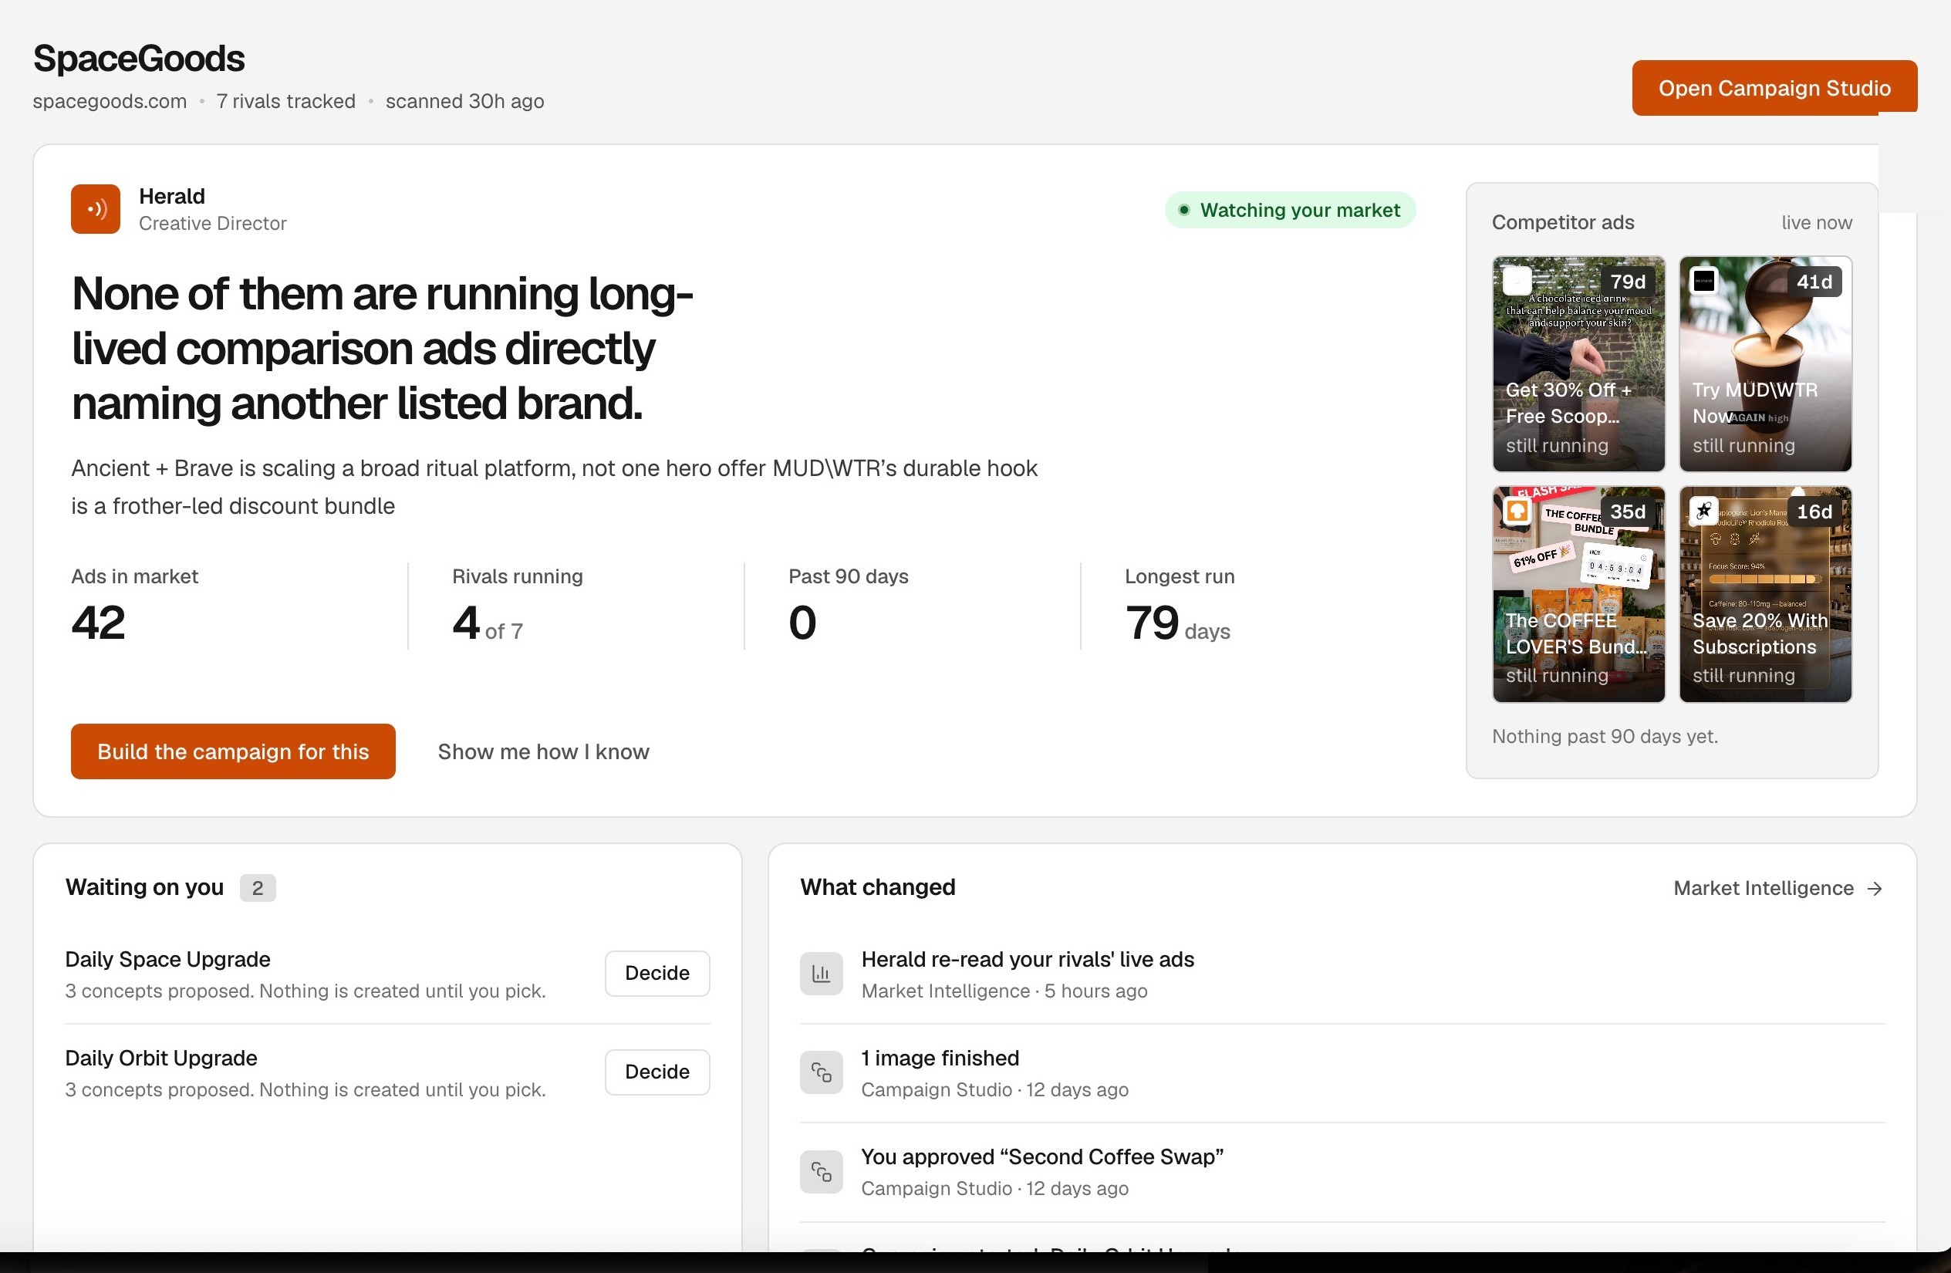Click the What changed heading
Viewport: 1951px width, 1273px height.
877,887
